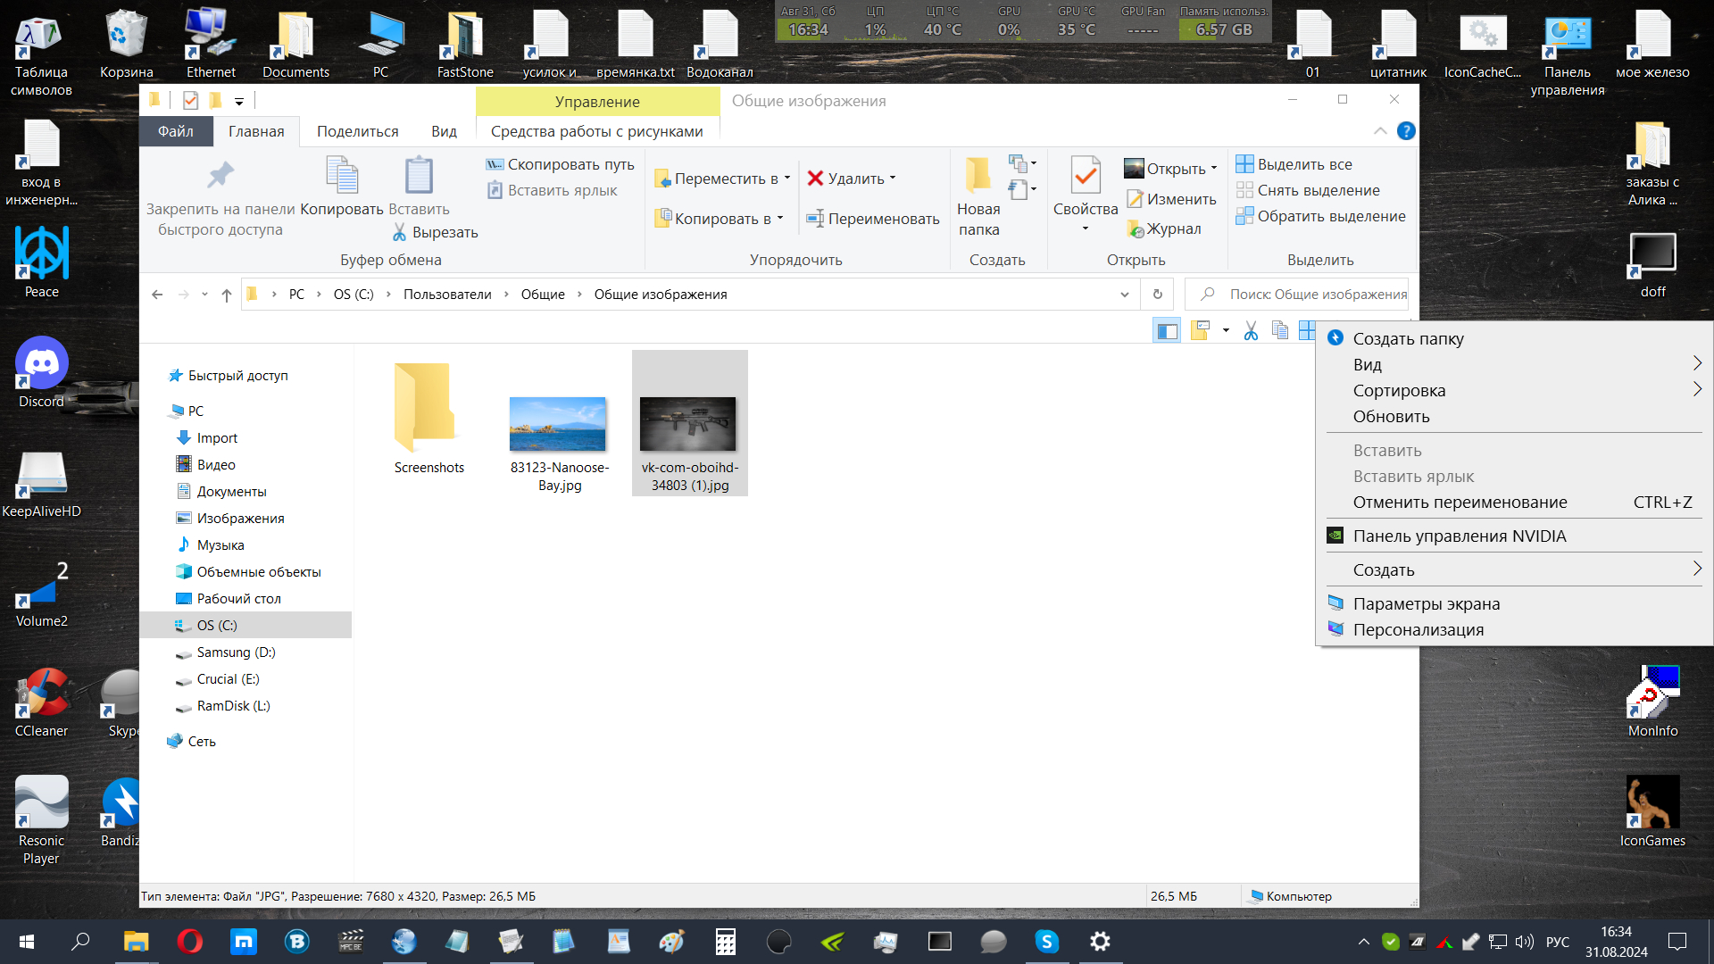Go up one folder level arrow
This screenshot has width=1714, height=964.
[227, 295]
